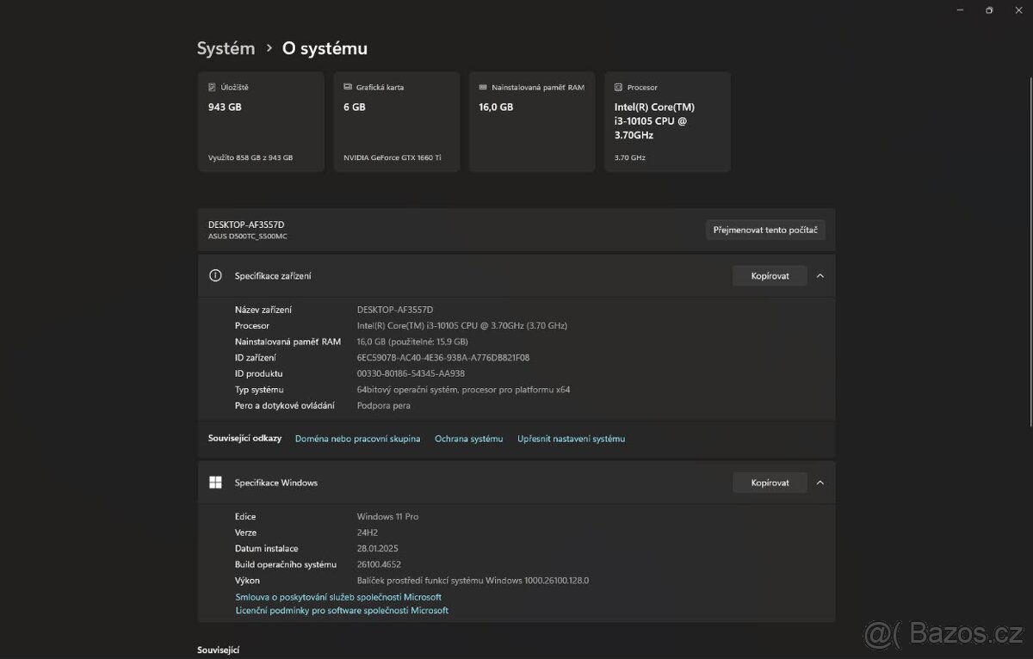Select the Grafická karta GPU icon
This screenshot has width=1033, height=659.
point(348,87)
